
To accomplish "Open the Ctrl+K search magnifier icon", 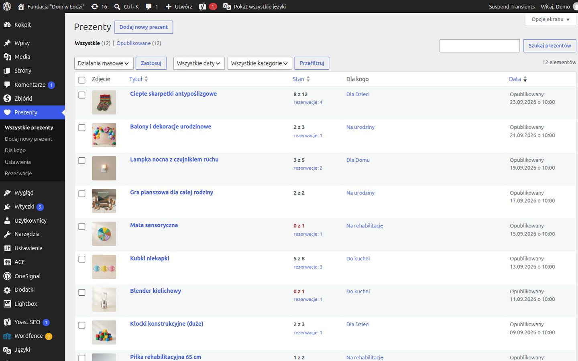I will click(117, 6).
